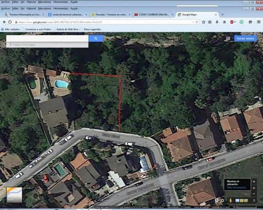Click the Google Maps search input box

47,38
